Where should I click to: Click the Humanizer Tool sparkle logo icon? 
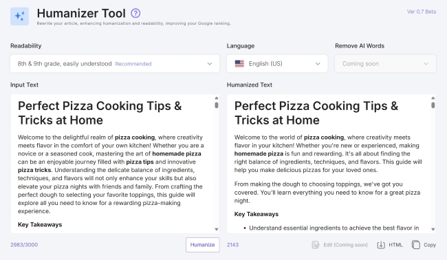19,17
